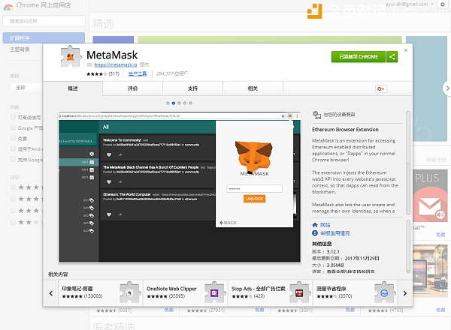Click the report abuse icon
The height and width of the screenshot is (330, 451).
click(x=315, y=233)
